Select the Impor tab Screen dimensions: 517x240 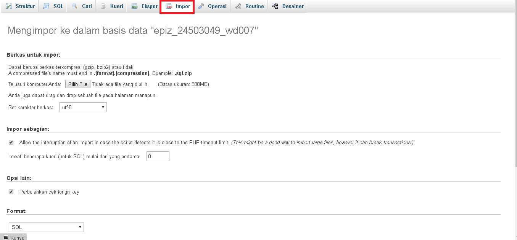tap(177, 6)
